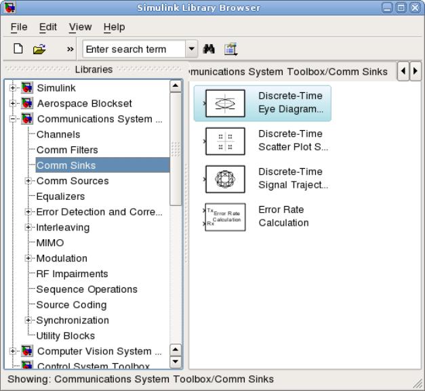
Task: Open the Help menu
Action: tap(114, 27)
